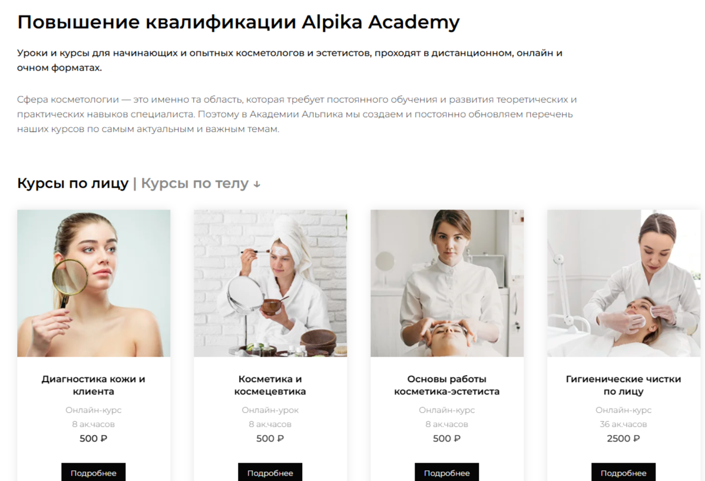Open the Диагностика кожи и клиента course title
The image size is (705, 481).
[94, 385]
